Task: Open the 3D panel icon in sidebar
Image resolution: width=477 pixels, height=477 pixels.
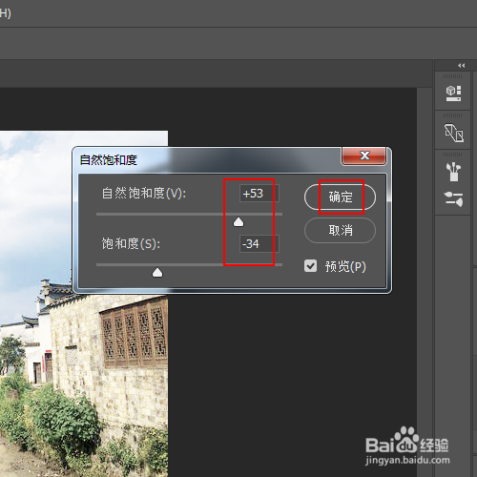Action: (453, 93)
